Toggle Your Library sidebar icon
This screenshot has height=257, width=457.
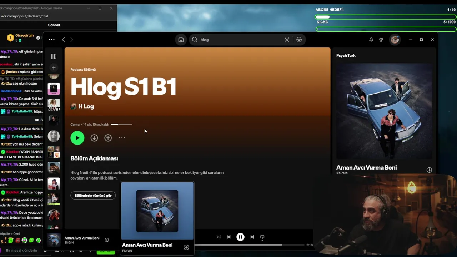54,56
